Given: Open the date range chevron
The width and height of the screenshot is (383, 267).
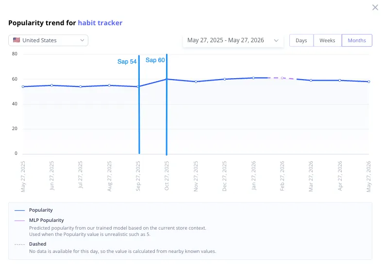Looking at the screenshot, I should click(x=276, y=41).
